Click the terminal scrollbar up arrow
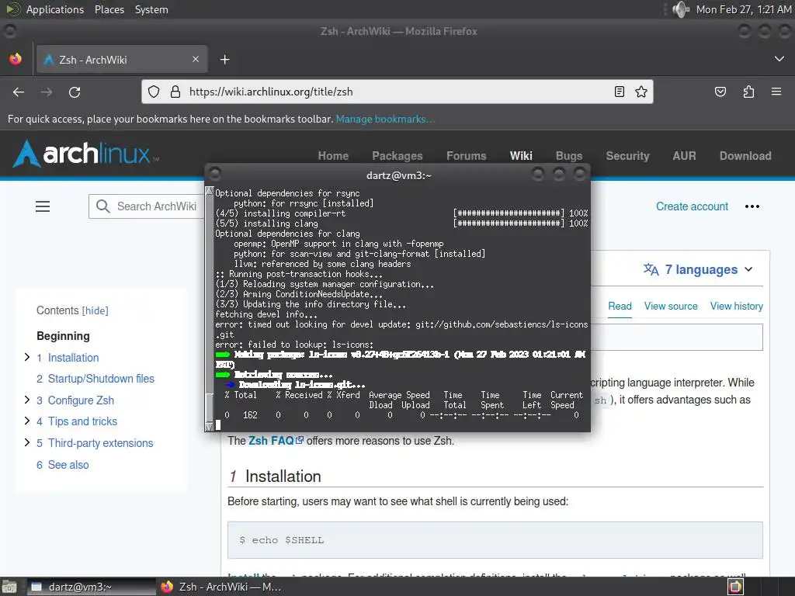This screenshot has width=795, height=596. pyautogui.click(x=209, y=191)
